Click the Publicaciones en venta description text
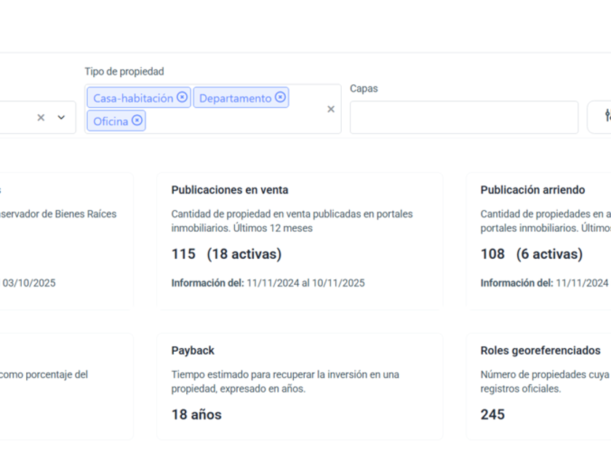The image size is (611, 458). coord(292,221)
